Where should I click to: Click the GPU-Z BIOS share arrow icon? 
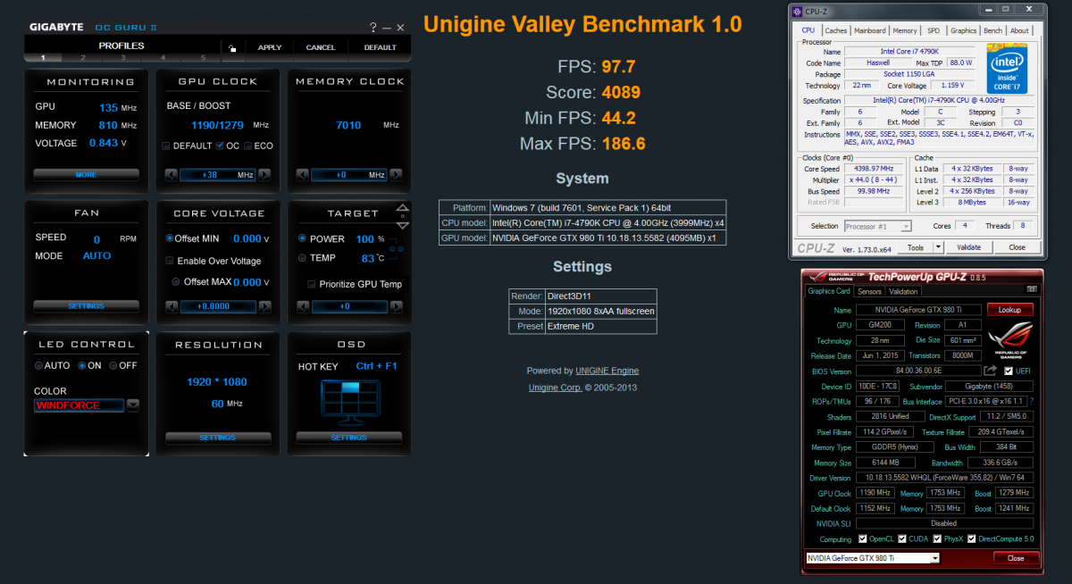(x=990, y=371)
